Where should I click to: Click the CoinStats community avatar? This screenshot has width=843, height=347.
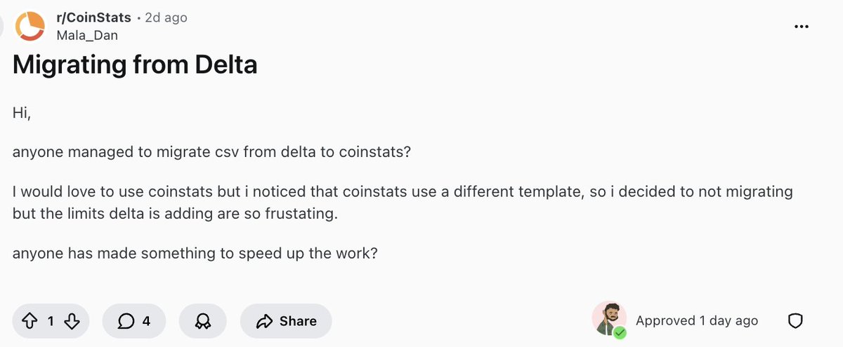coord(30,26)
